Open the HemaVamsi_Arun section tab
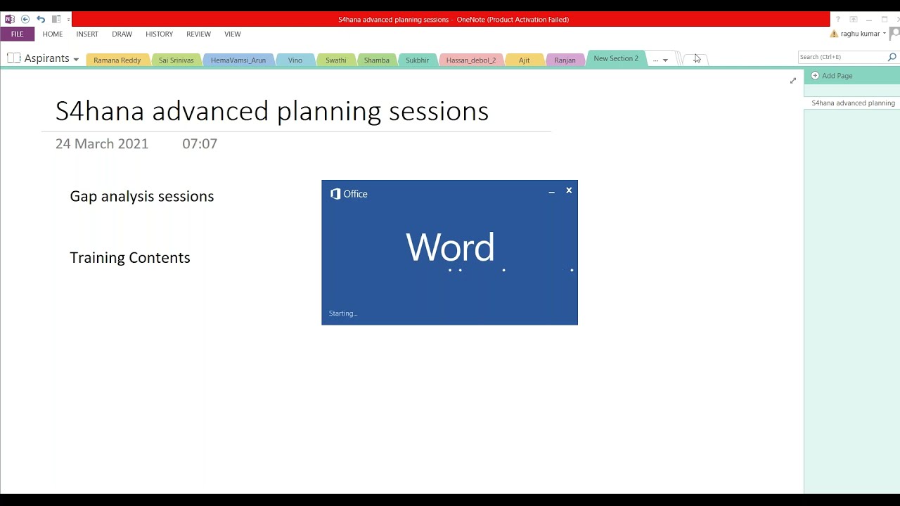The height and width of the screenshot is (506, 900). tap(238, 60)
